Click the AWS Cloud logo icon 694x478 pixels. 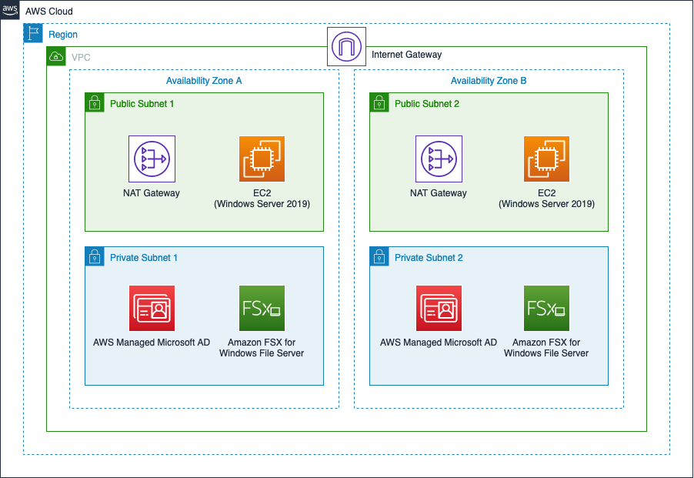(x=11, y=11)
